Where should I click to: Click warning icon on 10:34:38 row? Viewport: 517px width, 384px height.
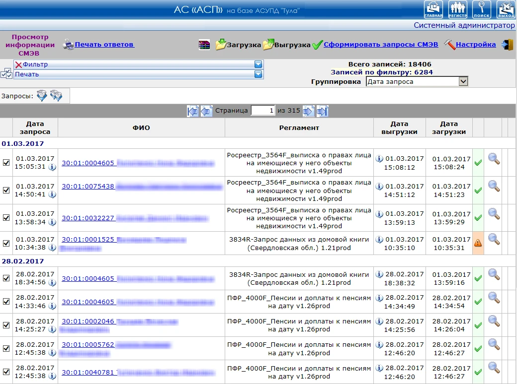[478, 243]
